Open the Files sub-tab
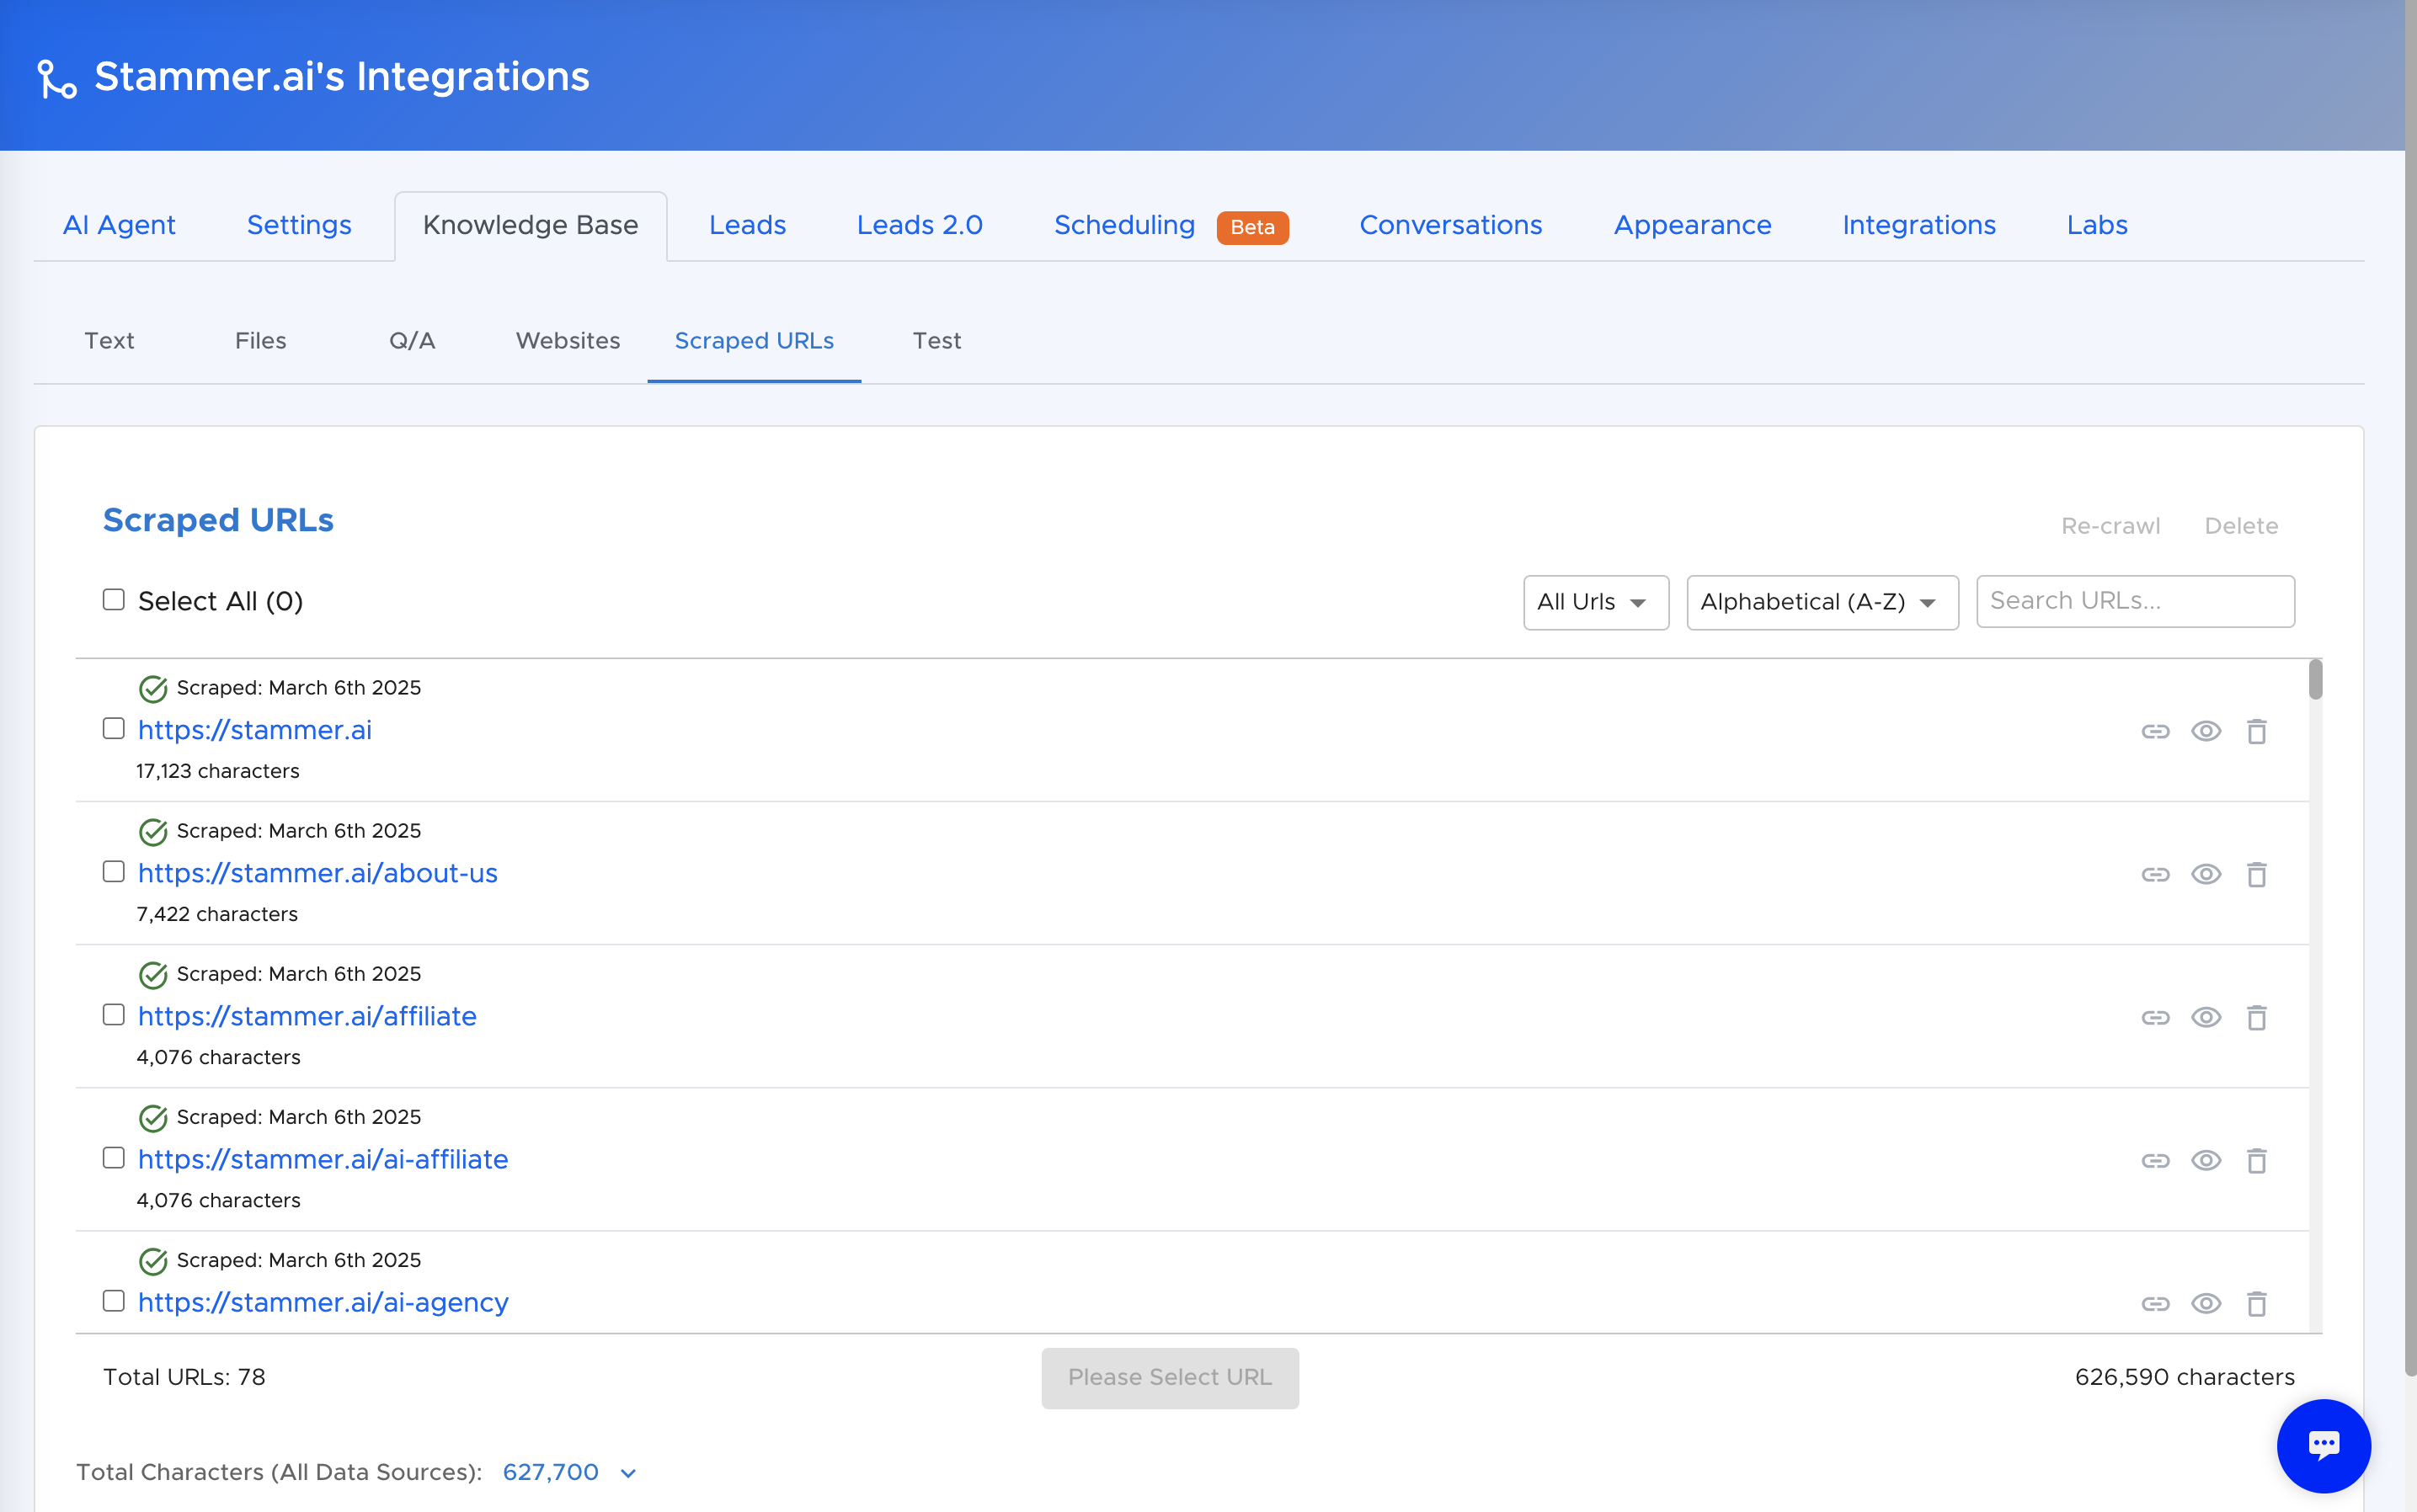The width and height of the screenshot is (2417, 1512). click(260, 341)
